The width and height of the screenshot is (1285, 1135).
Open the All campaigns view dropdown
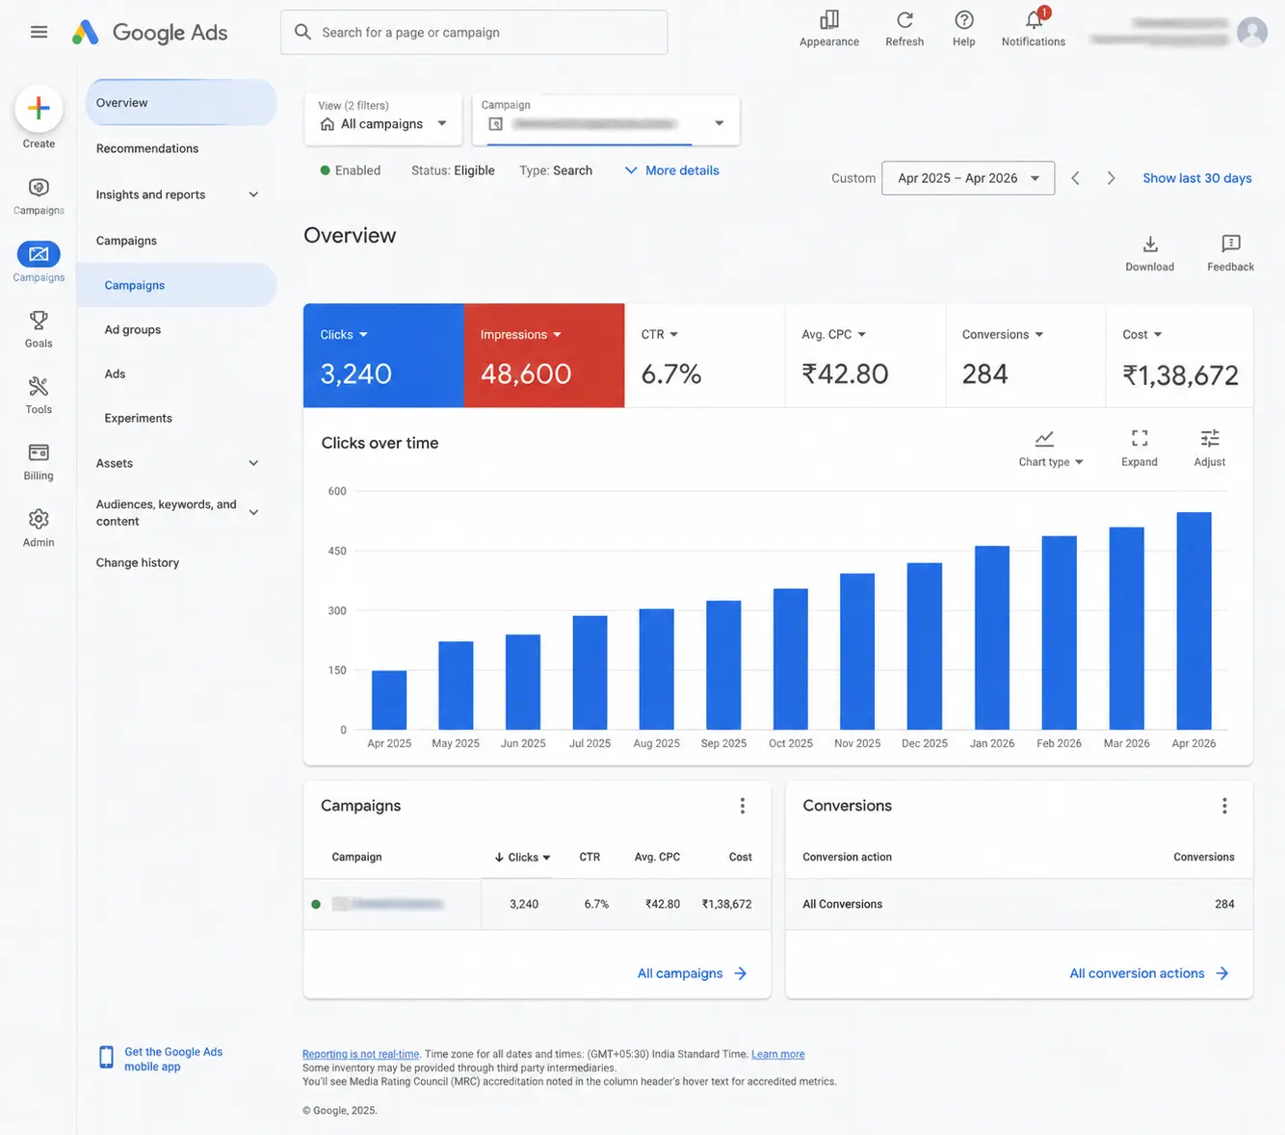coord(382,119)
